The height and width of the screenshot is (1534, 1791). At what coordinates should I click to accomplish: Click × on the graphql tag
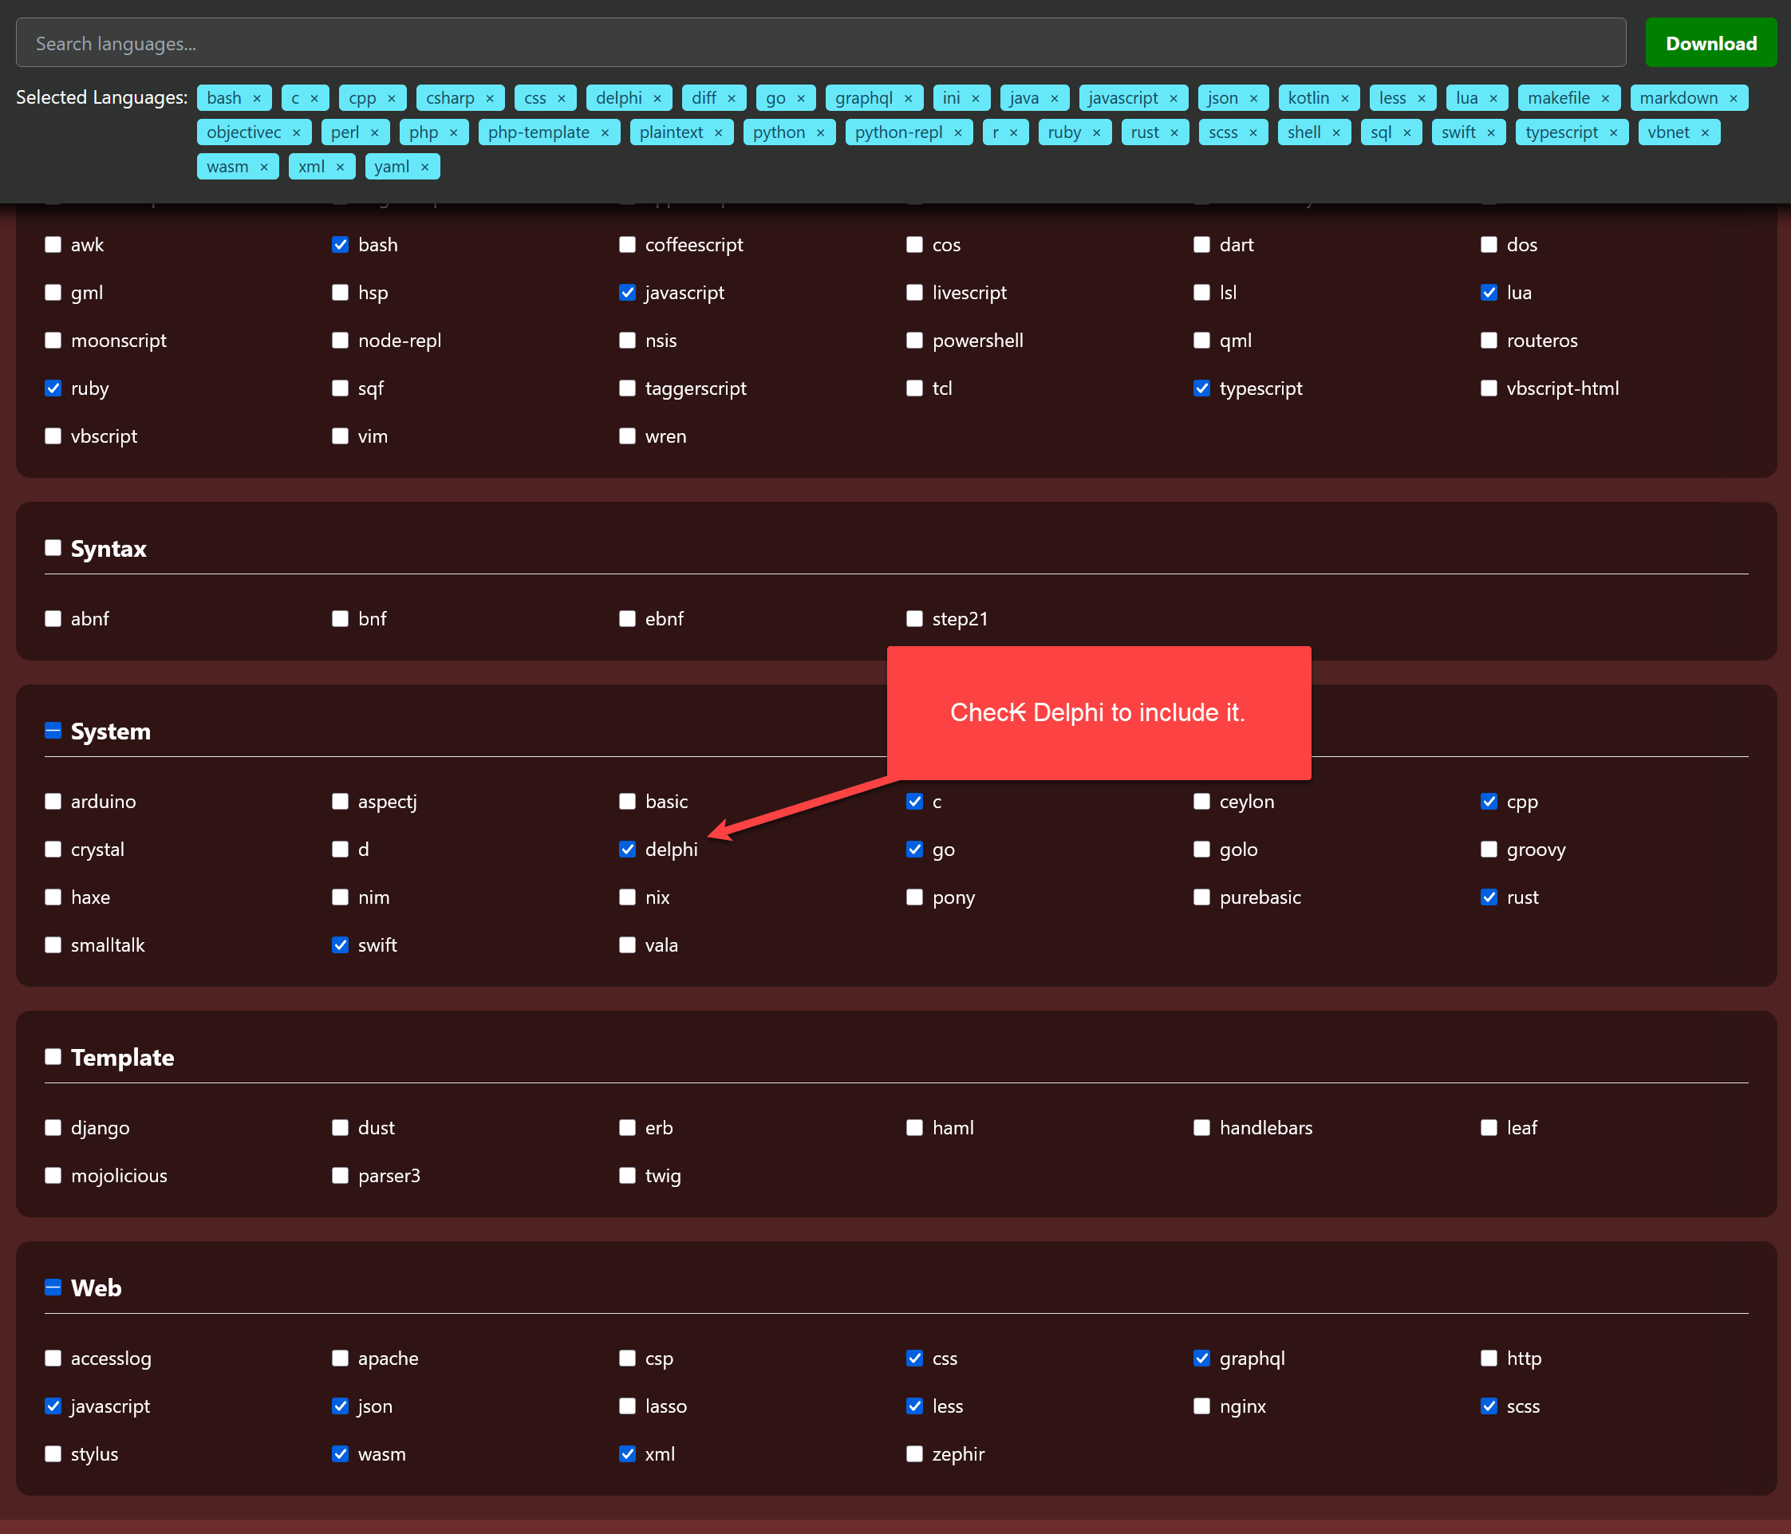click(x=908, y=99)
